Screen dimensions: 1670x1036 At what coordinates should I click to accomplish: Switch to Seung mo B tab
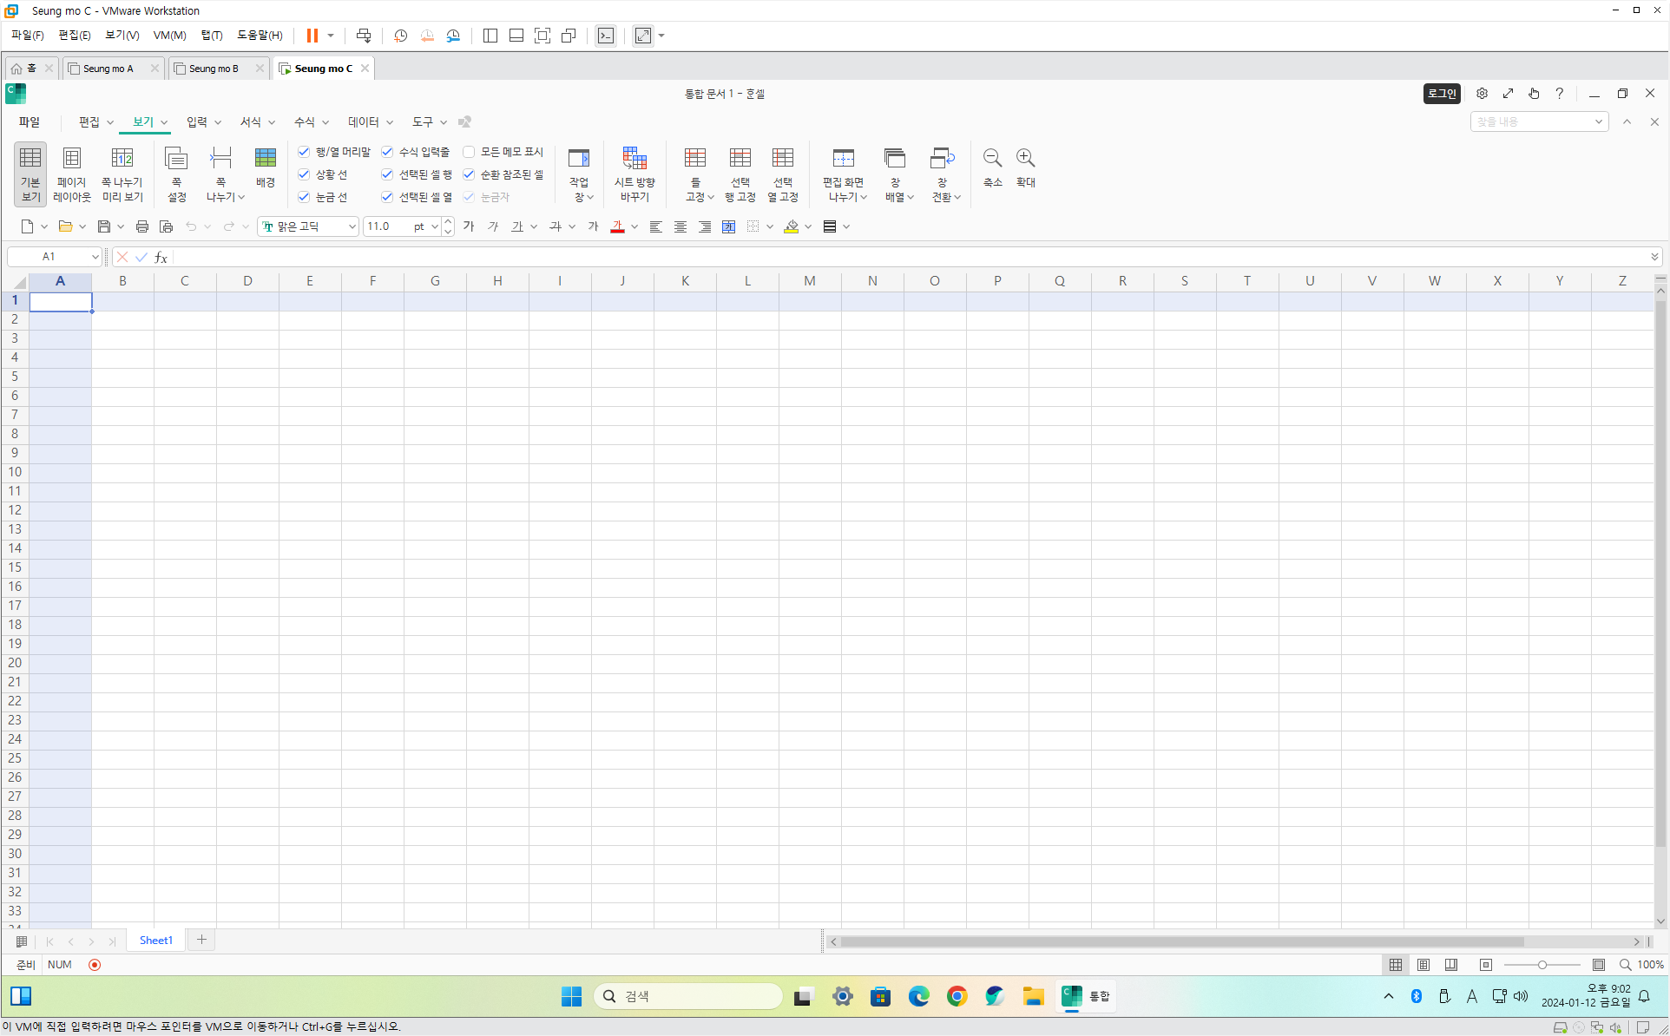(214, 69)
